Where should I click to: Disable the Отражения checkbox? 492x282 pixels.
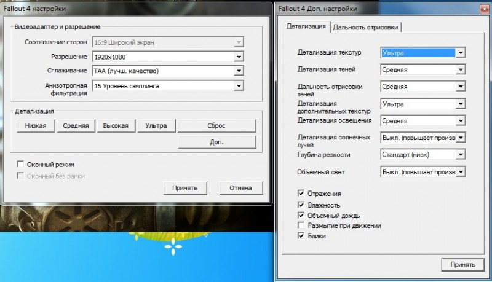301,194
